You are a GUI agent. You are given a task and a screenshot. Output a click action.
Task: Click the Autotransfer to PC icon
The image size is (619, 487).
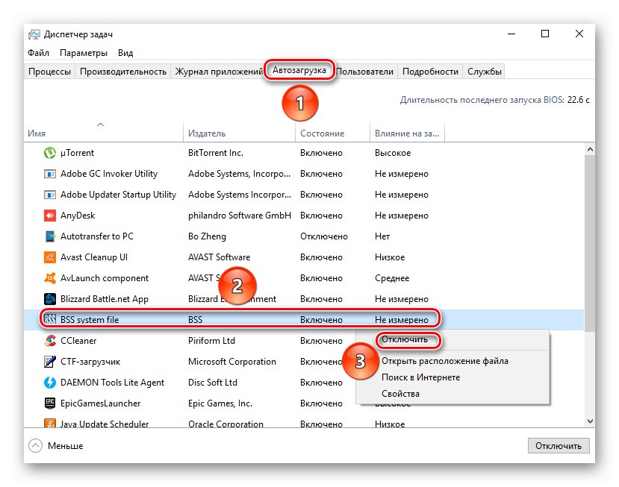point(50,236)
